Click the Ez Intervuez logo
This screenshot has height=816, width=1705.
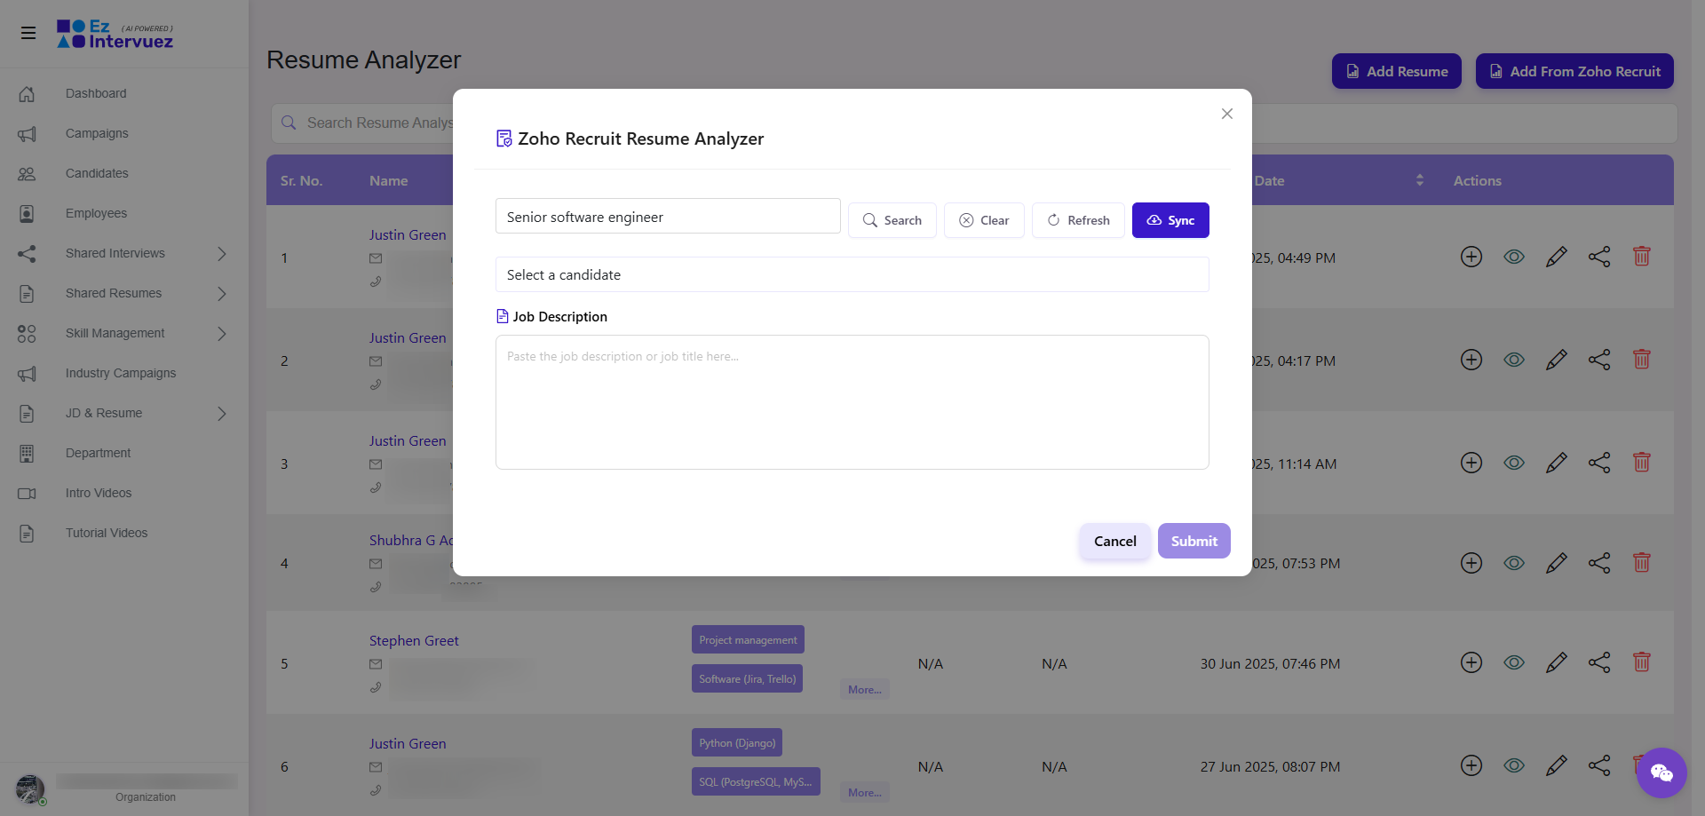(115, 34)
